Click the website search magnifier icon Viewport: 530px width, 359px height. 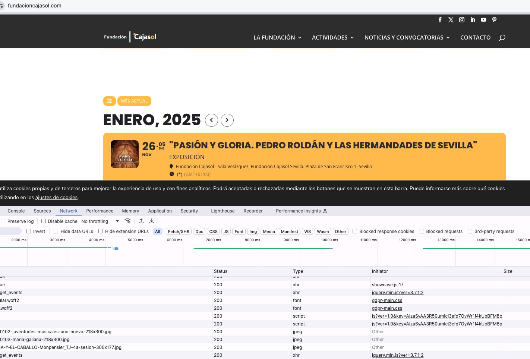502,38
